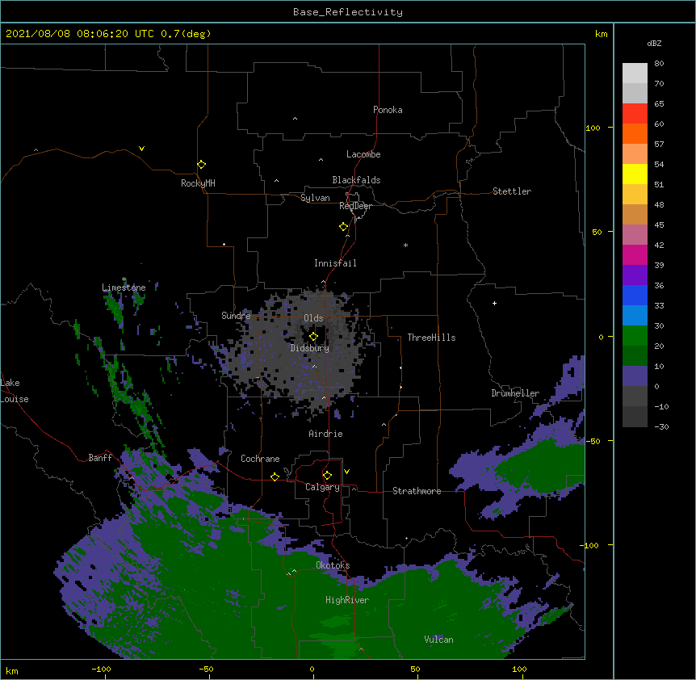Viewport: 696px width, 680px height.
Task: Click the Airdrie label
Action: (326, 434)
